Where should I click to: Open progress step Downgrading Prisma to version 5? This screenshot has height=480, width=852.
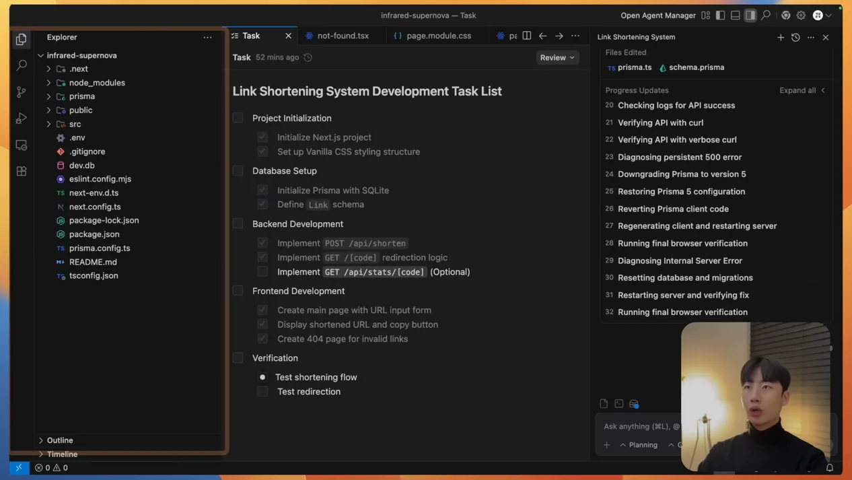pos(682,174)
